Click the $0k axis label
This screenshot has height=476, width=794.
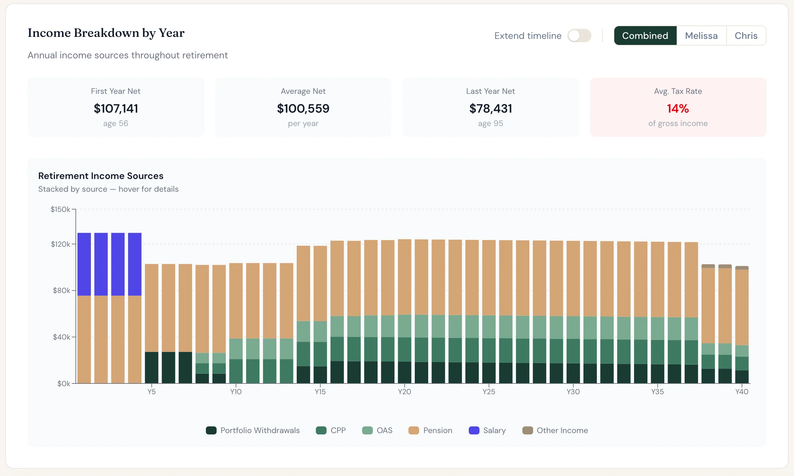64,383
